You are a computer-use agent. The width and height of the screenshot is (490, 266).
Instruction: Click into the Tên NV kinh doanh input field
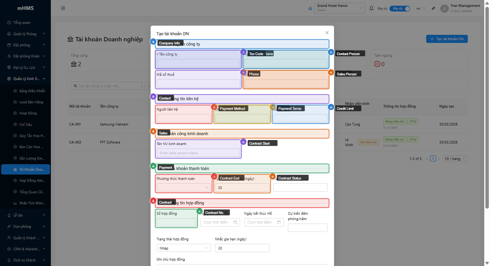pyautogui.click(x=198, y=153)
